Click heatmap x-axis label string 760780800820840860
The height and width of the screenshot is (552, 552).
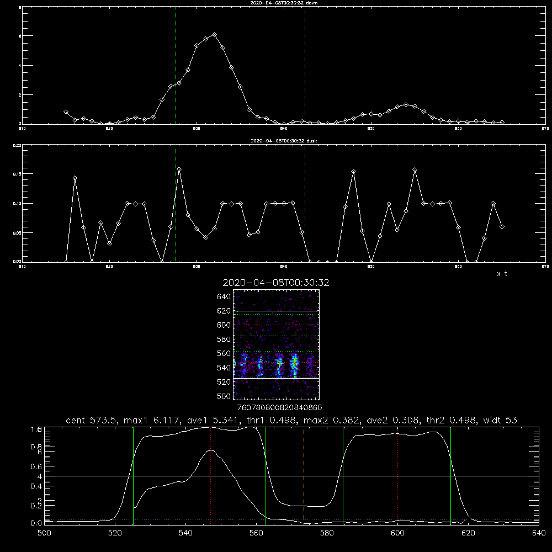(x=279, y=407)
